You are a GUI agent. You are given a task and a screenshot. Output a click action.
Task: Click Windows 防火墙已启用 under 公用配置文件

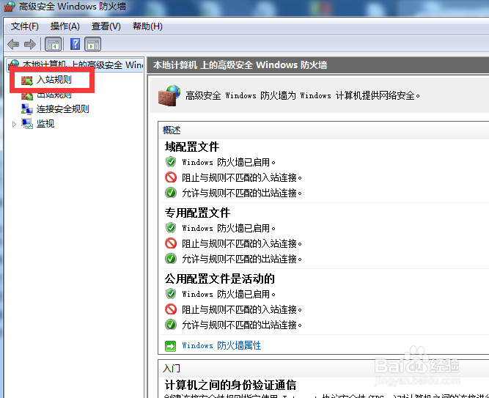point(229,294)
